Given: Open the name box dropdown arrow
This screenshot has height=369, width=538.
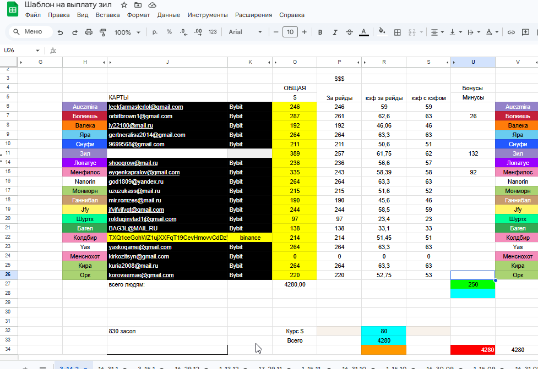Looking at the screenshot, I should pyautogui.click(x=37, y=51).
